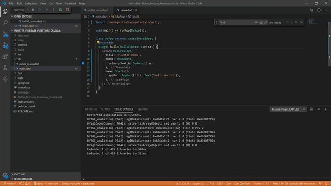Open editor More Actions ellipsis
The image size is (331, 186).
(325, 10)
